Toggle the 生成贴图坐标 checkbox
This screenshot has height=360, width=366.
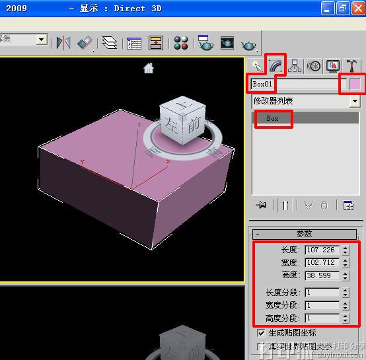(x=261, y=333)
